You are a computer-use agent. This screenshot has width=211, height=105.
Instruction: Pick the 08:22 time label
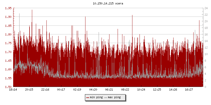pyautogui.click(x=125, y=90)
